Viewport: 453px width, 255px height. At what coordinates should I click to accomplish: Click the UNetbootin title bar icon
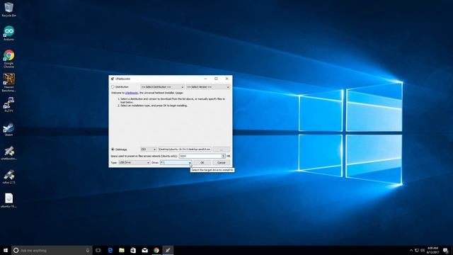tap(113, 79)
